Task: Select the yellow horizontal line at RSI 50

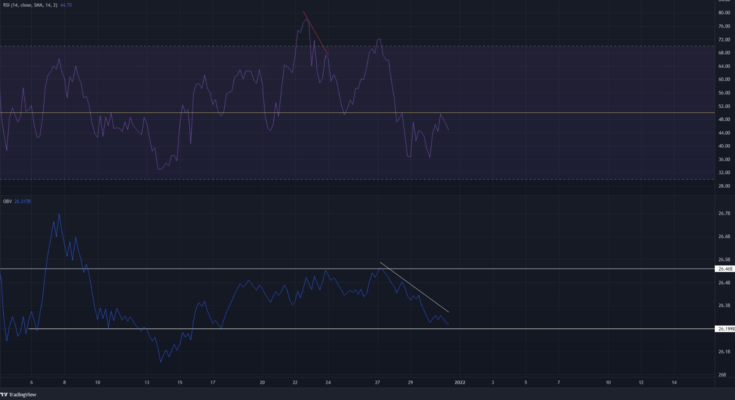Action: click(x=357, y=112)
